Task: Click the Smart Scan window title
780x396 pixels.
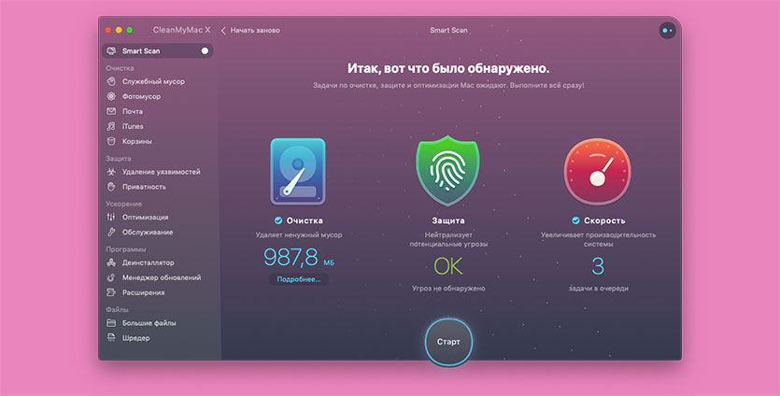Action: point(448,30)
